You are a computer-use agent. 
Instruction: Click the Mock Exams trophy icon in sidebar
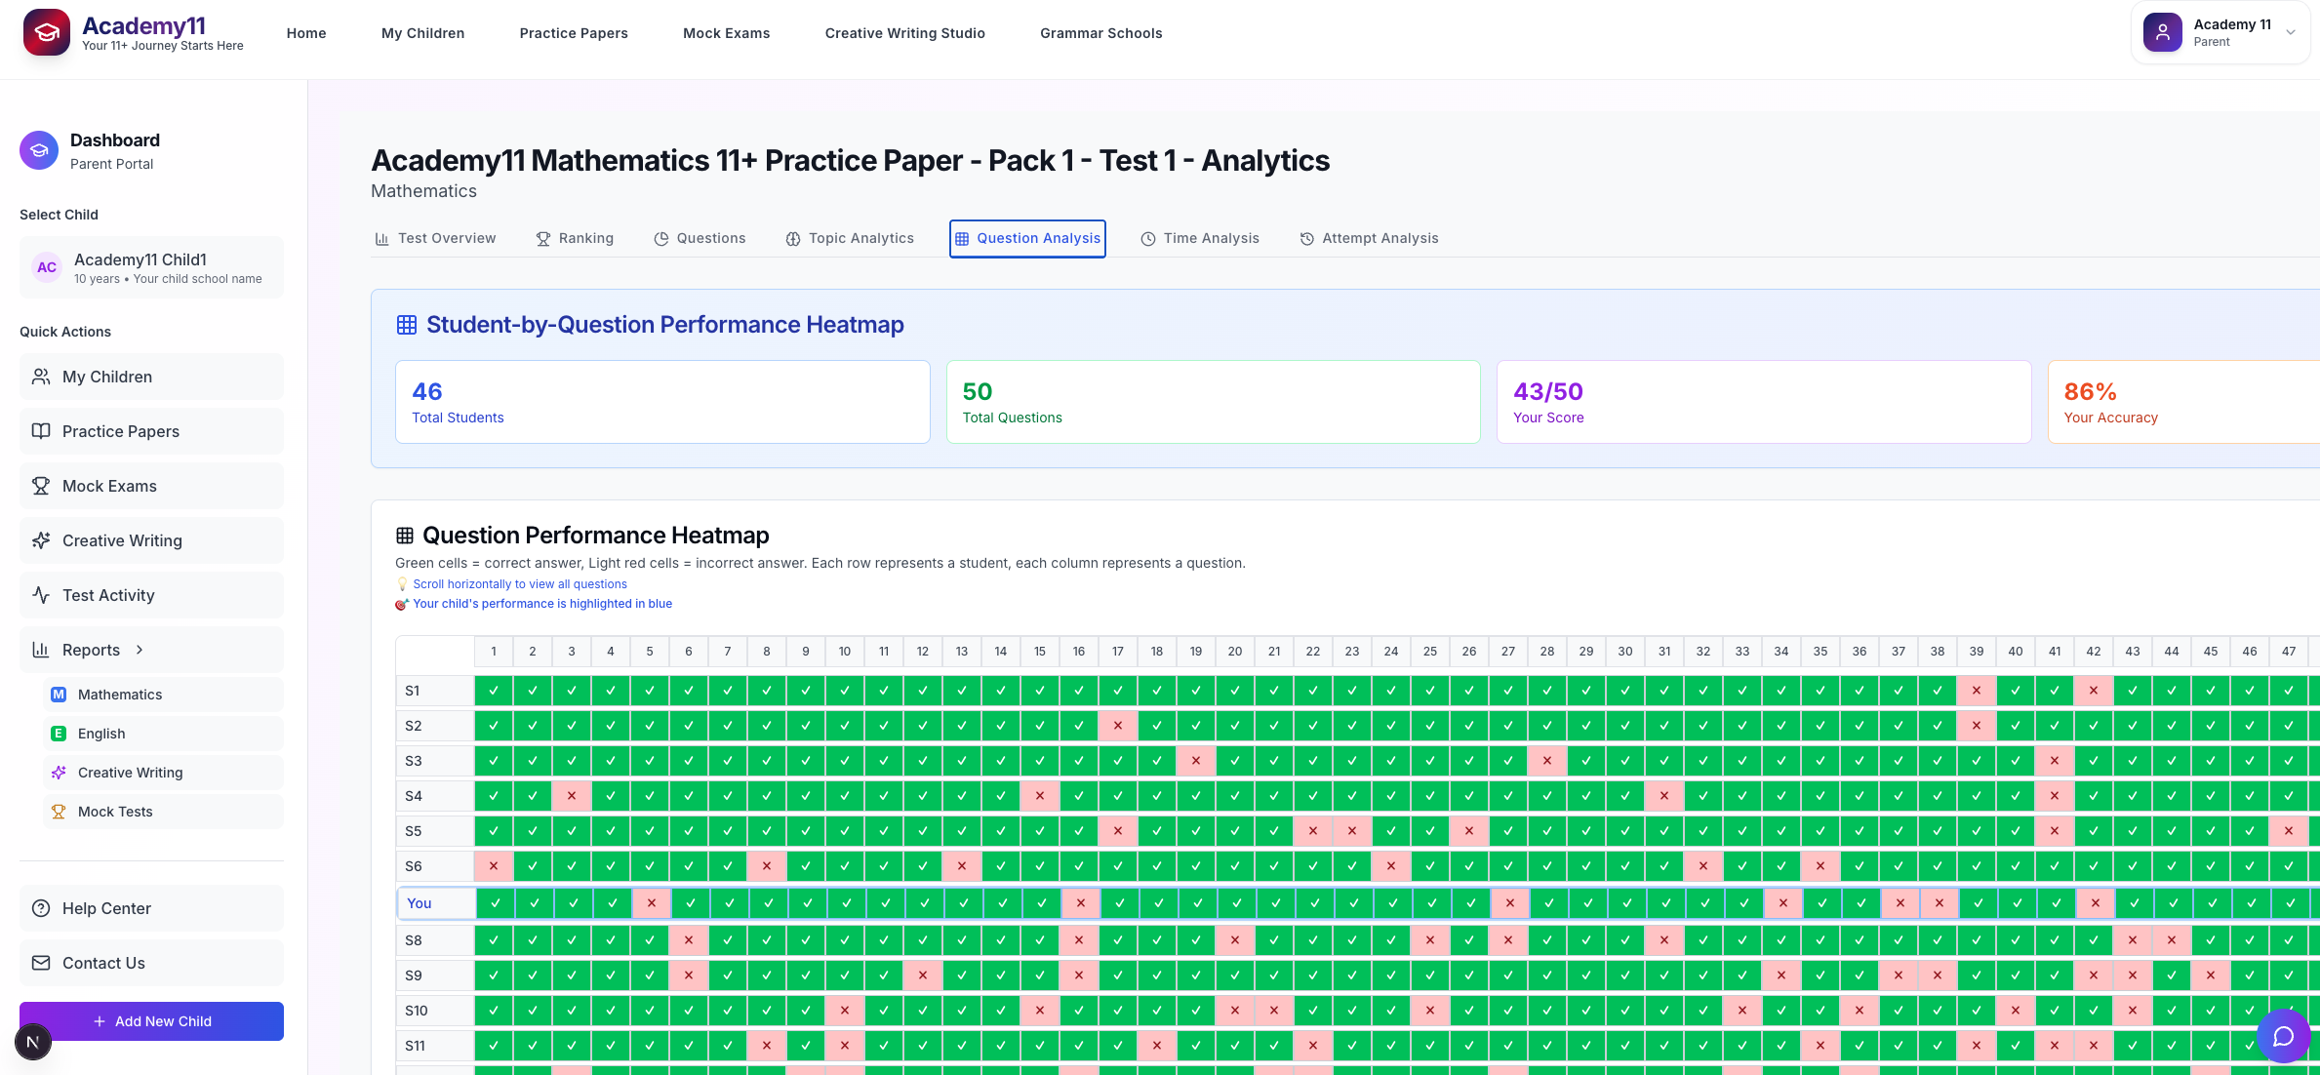(x=41, y=486)
